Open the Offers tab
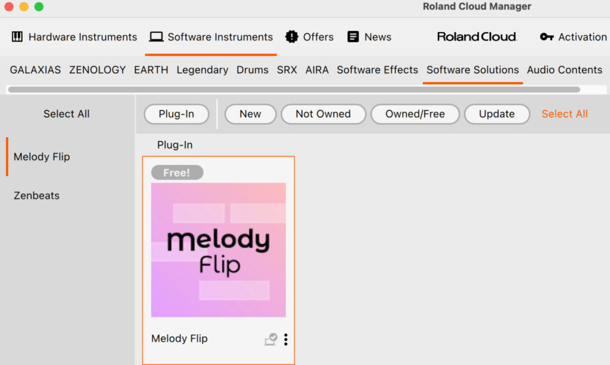This screenshot has width=610, height=365. pos(309,37)
